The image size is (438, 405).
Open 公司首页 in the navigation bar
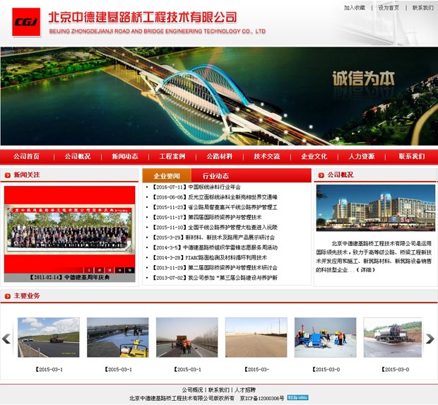pos(26,156)
